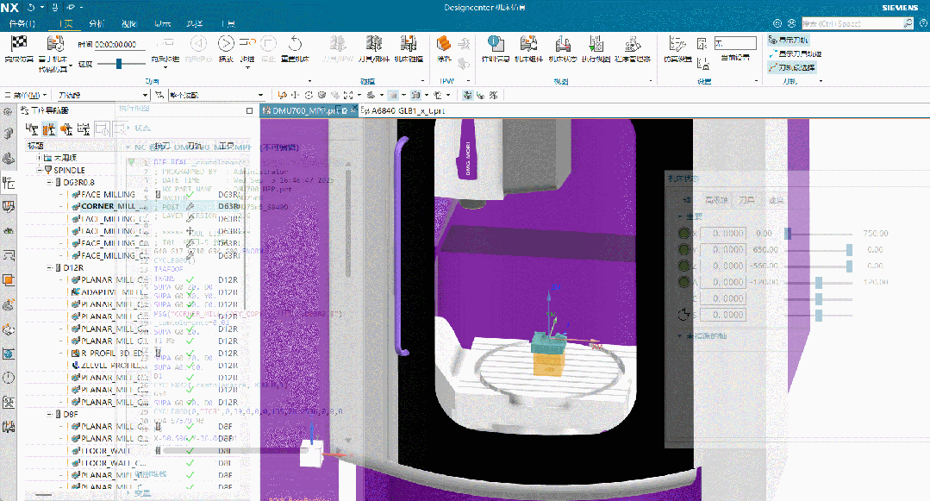930x501 pixels.
Task: Select CORNER_MILL operation in tree
Action: pyautogui.click(x=114, y=207)
